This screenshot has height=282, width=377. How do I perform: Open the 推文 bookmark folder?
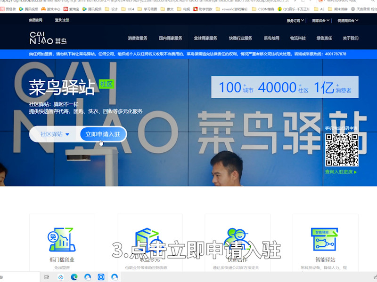(x=167, y=9)
